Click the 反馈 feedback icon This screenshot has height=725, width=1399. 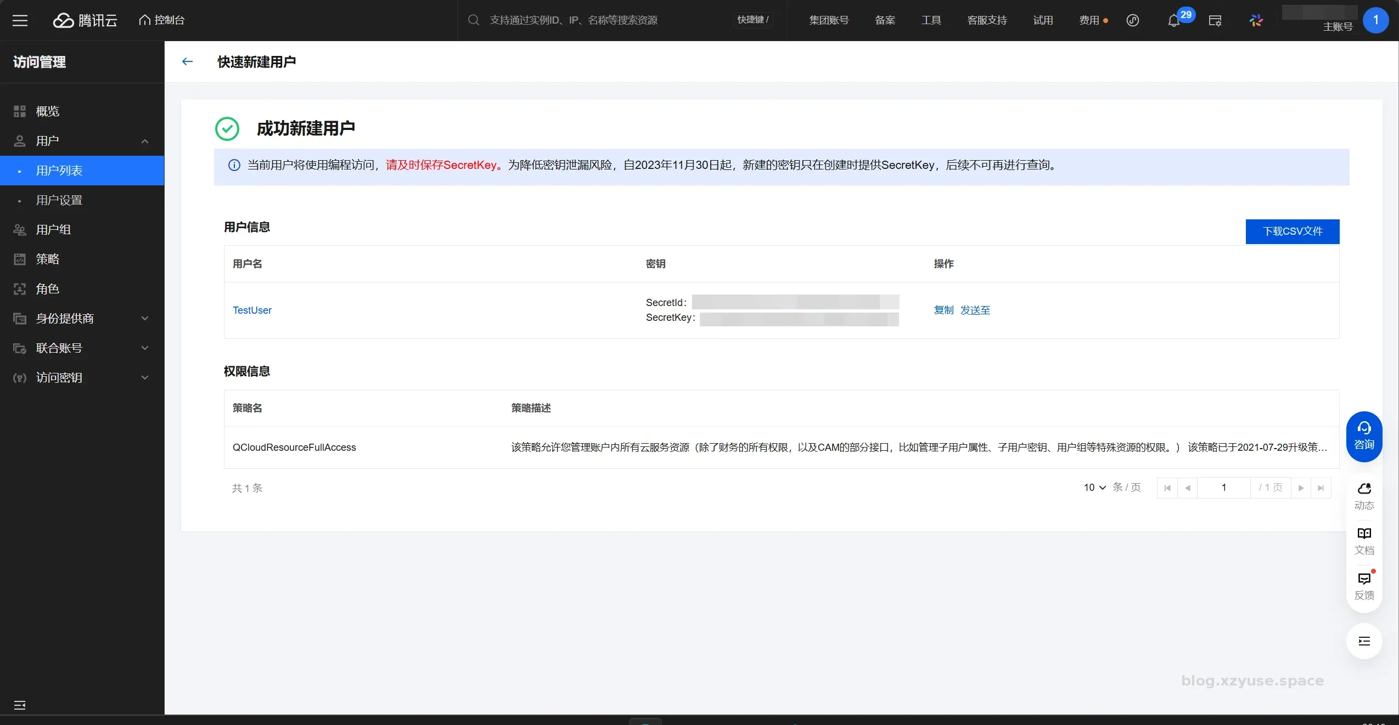click(x=1364, y=586)
